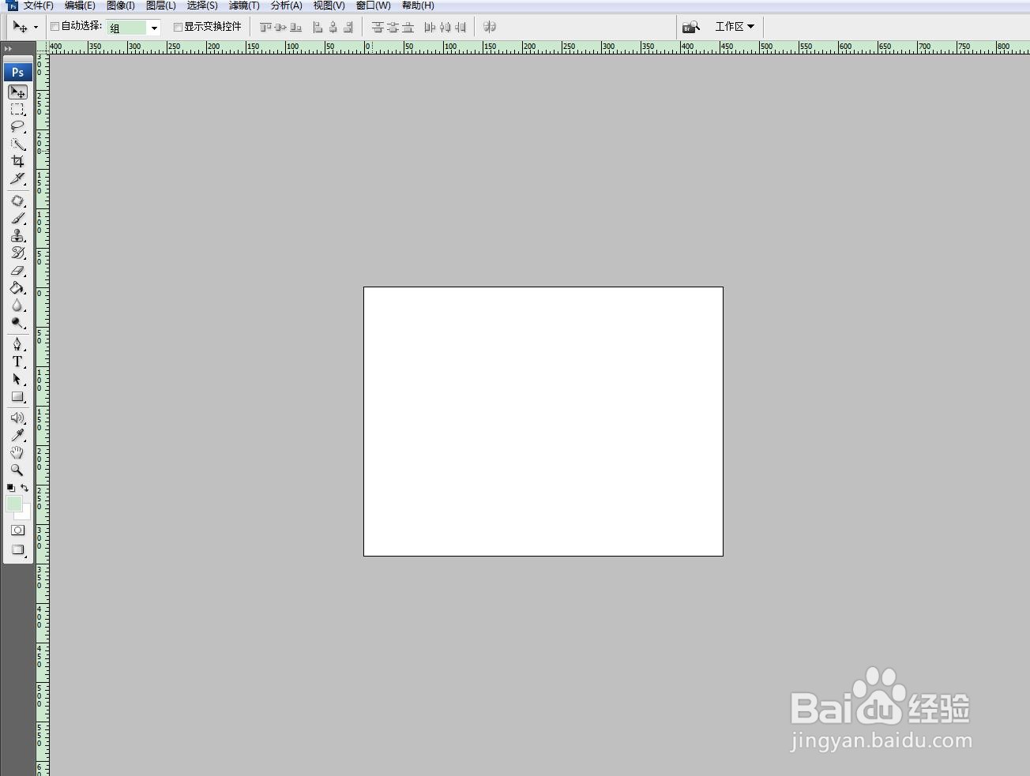Select the Horizontal Type tool
The image size is (1030, 776).
pyautogui.click(x=17, y=362)
